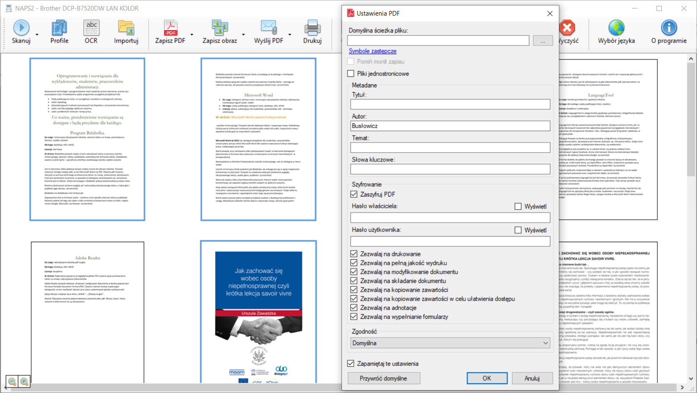
Task: Open language selection via Wybór języka
Action: click(x=616, y=32)
